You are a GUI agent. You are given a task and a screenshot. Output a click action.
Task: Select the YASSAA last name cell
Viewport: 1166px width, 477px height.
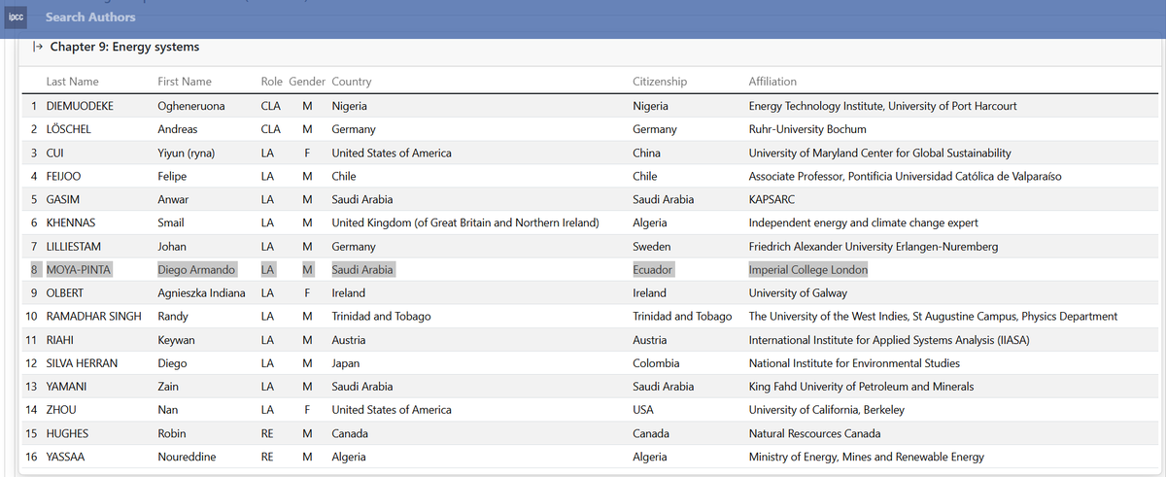(66, 457)
